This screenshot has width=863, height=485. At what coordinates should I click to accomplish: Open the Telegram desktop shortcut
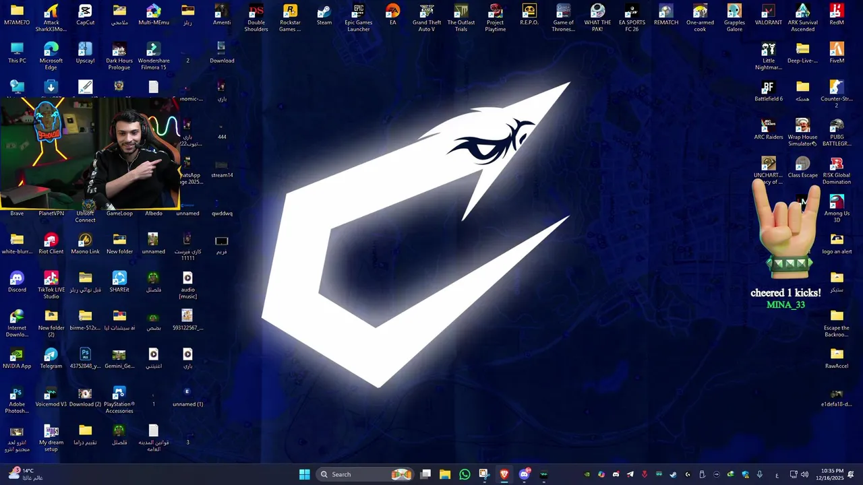[51, 359]
